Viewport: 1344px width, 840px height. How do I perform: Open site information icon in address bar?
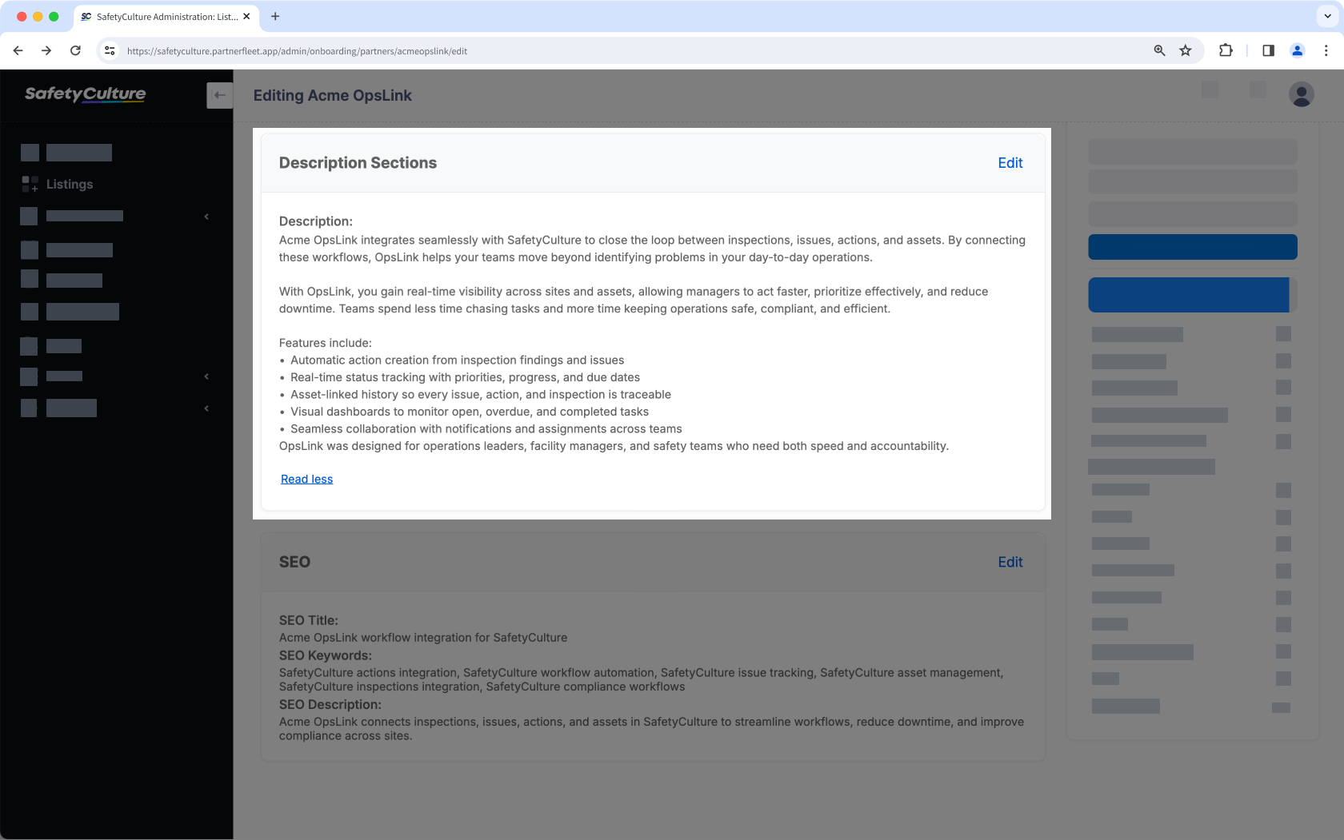coord(110,50)
